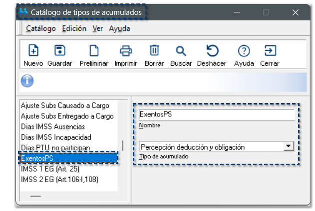Select Ajuste Subs Causado a Cargo

pyautogui.click(x=65, y=105)
